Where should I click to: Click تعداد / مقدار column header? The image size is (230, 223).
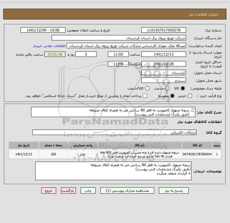[x=53, y=145]
